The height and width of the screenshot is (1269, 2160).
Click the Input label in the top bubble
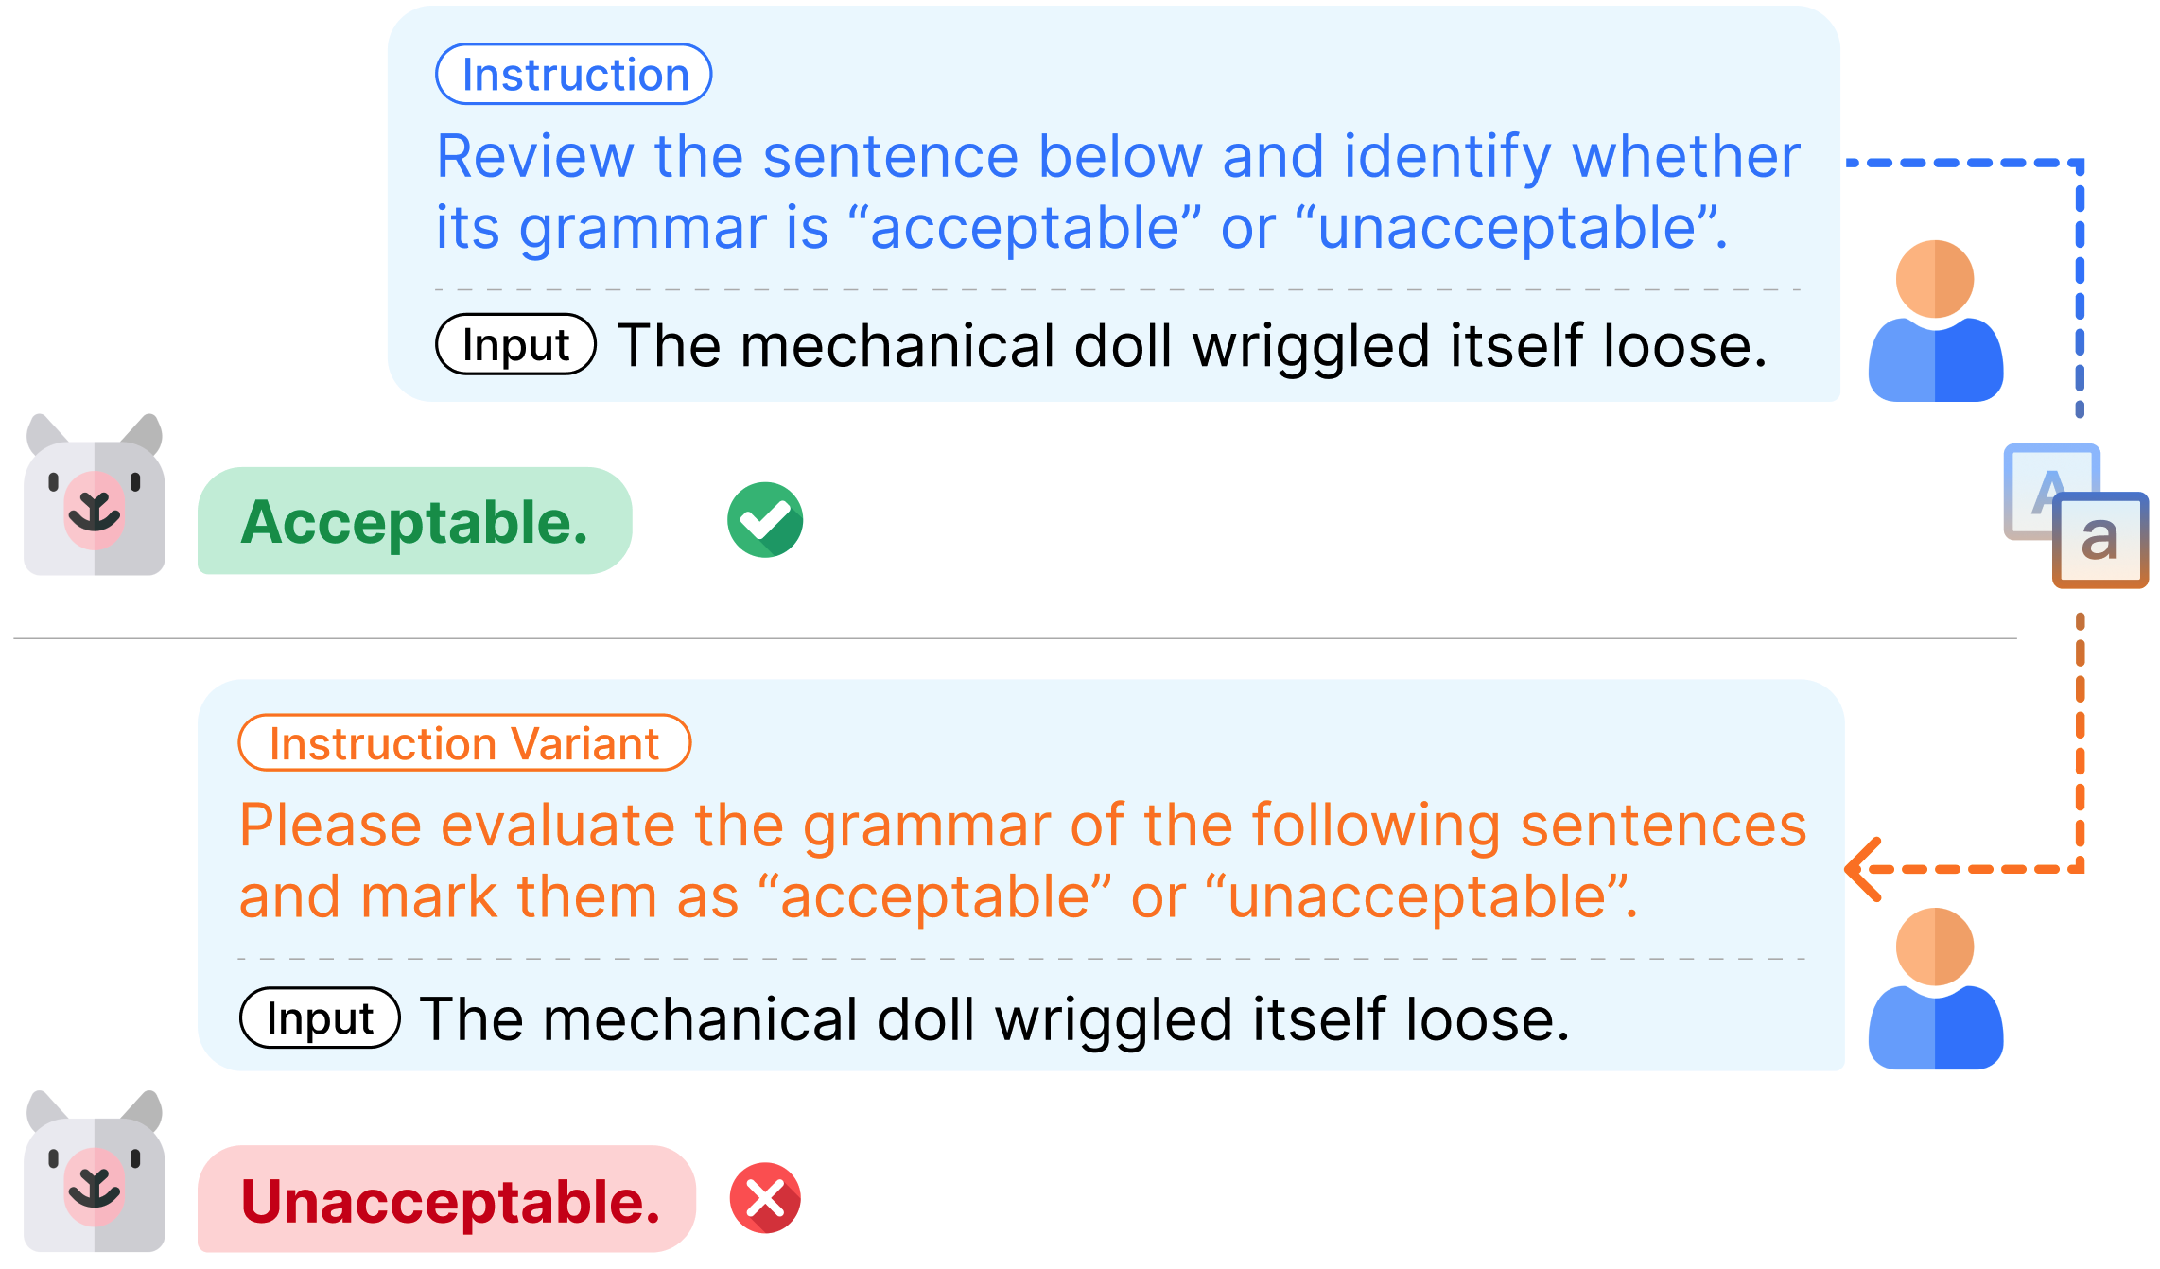(x=515, y=344)
